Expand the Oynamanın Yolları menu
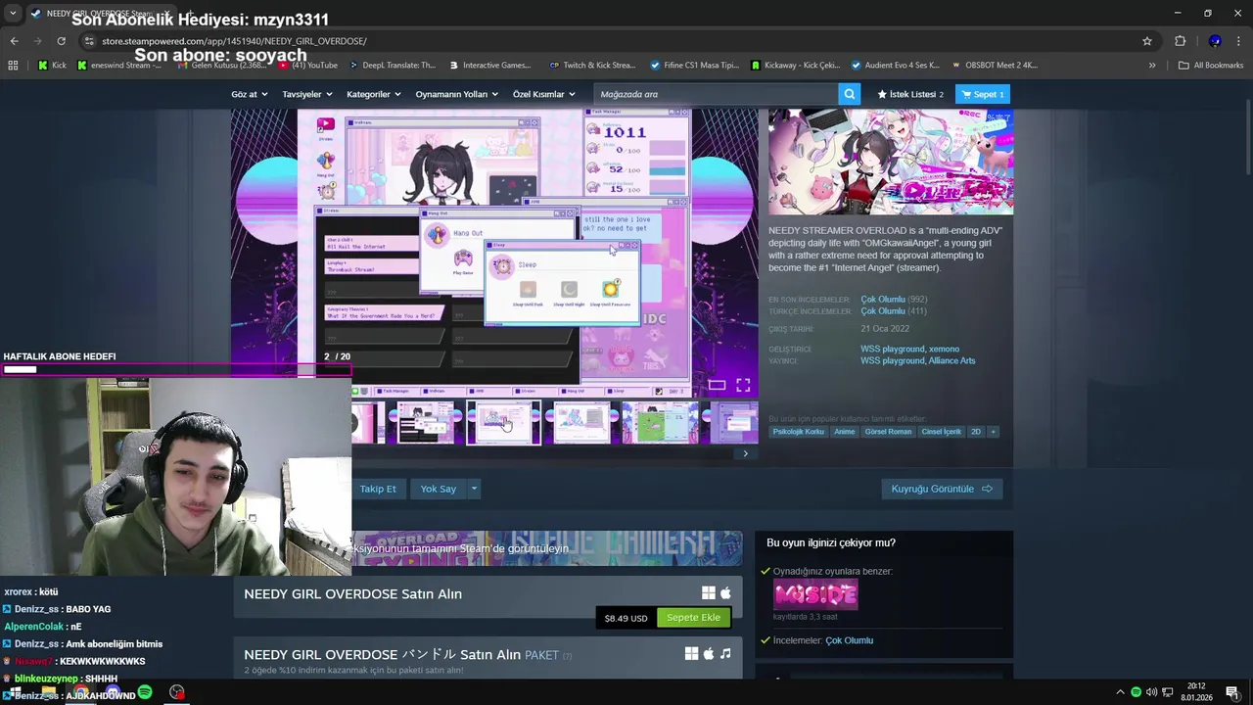Viewport: 1253px width, 705px height. click(x=457, y=94)
